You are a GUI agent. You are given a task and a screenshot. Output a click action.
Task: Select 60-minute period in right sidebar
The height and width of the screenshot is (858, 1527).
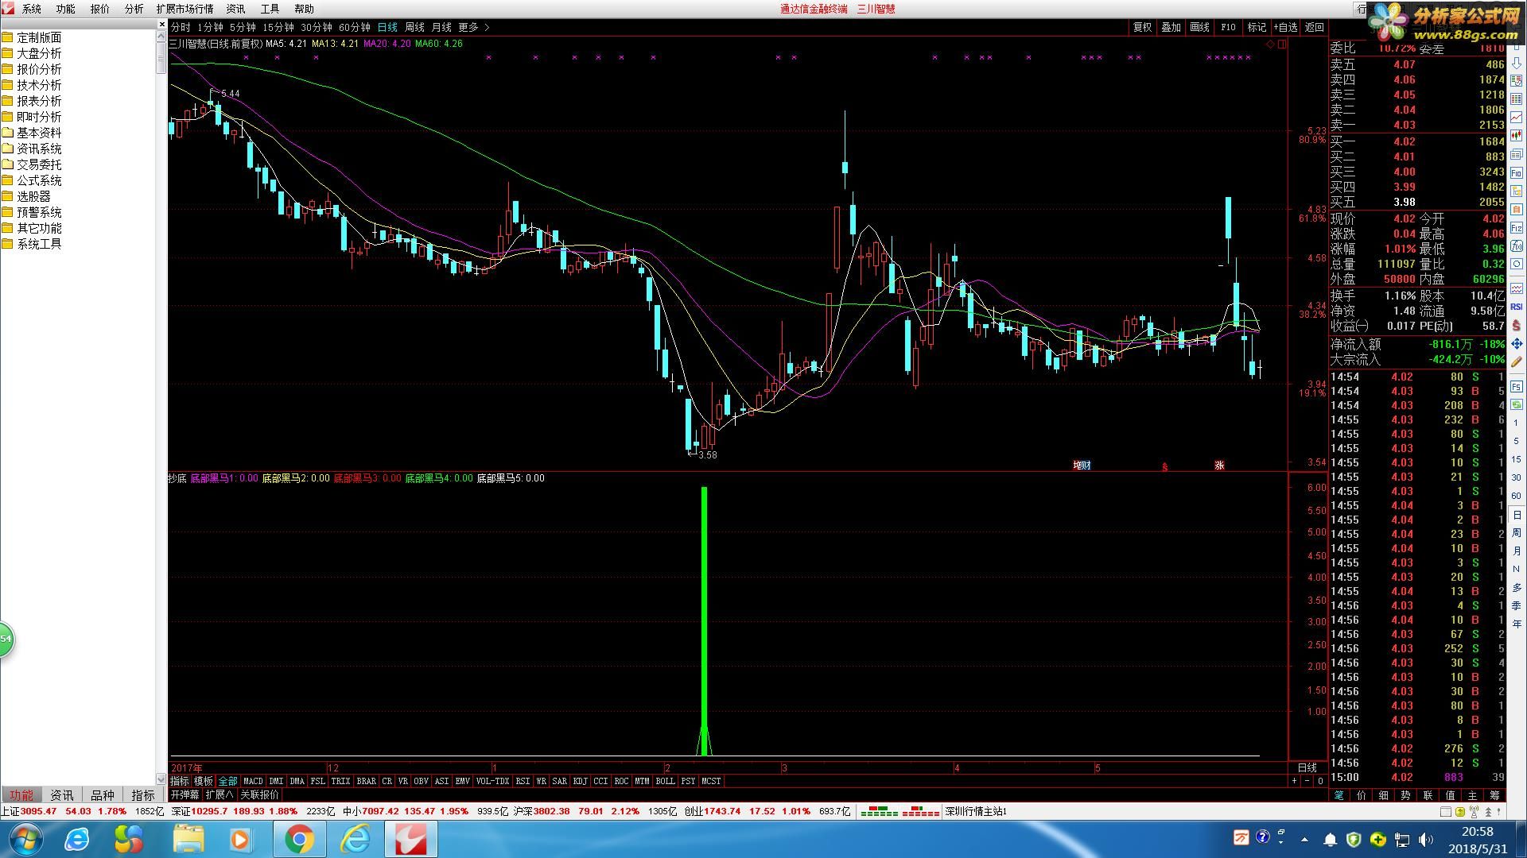pos(1517,496)
